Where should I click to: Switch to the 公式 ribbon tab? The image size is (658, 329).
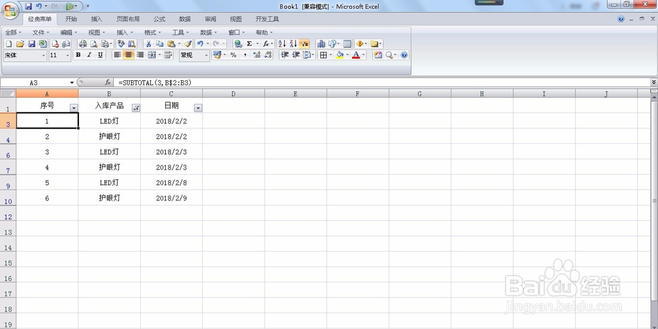[159, 19]
